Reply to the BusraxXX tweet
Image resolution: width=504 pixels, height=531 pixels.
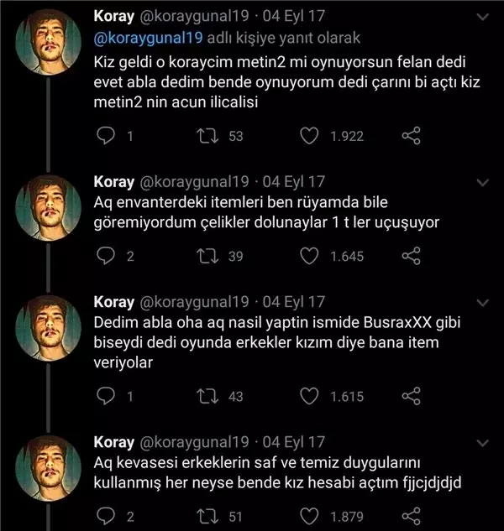tap(106, 396)
